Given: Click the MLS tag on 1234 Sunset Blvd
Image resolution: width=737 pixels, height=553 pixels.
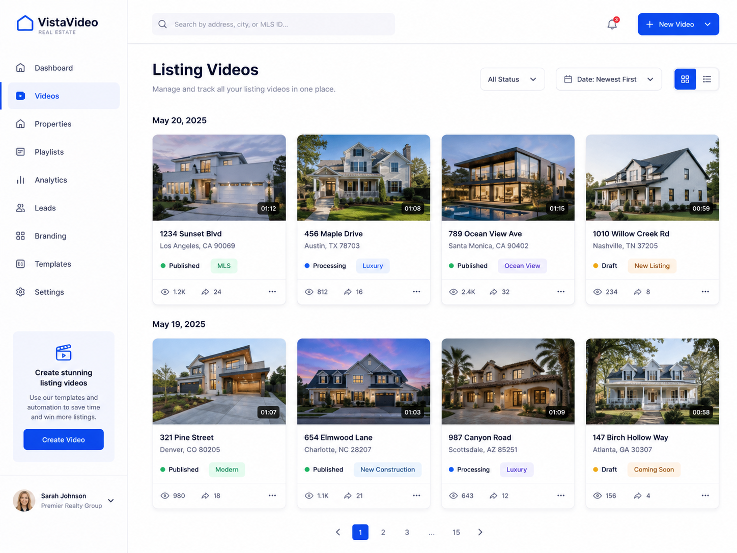Looking at the screenshot, I should (x=224, y=266).
